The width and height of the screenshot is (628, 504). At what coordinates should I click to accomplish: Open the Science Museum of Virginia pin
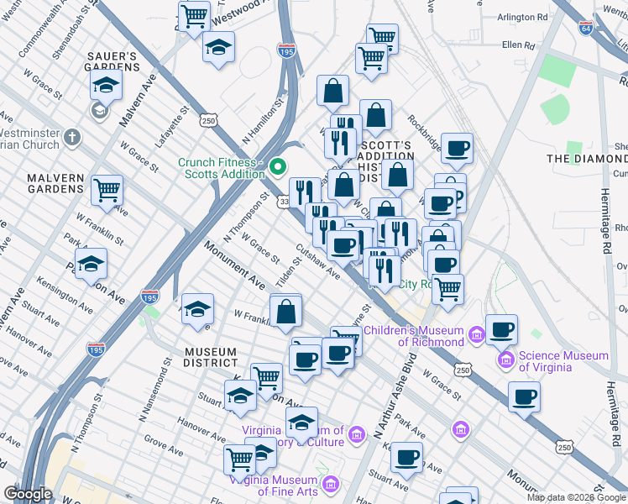click(x=506, y=360)
